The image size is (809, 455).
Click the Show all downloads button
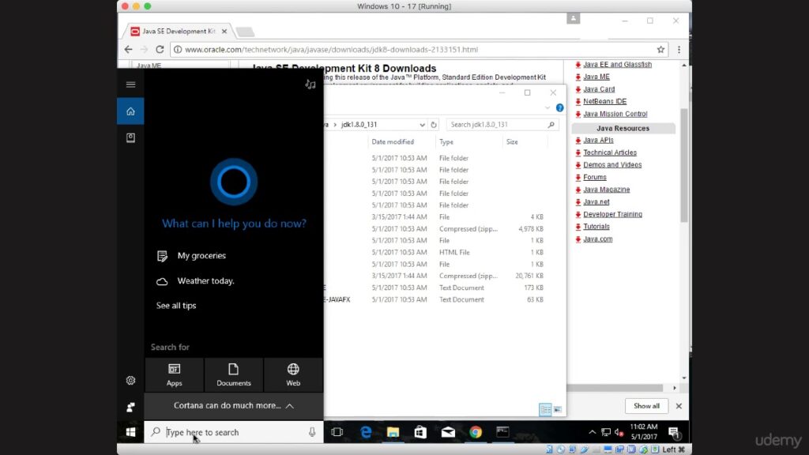click(646, 406)
